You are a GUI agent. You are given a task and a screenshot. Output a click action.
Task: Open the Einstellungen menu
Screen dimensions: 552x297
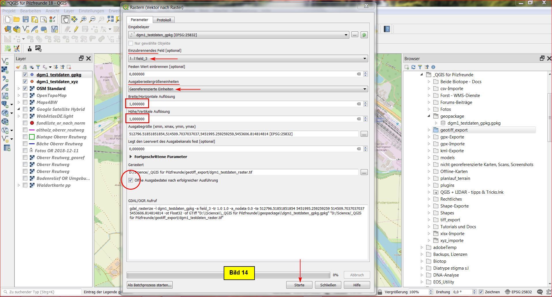[x=91, y=11]
